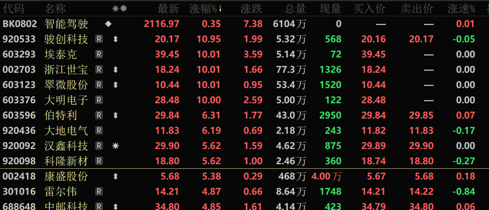The height and width of the screenshot is (210, 489).
Task: Click the sun and dot marker column header
Action: tap(120, 9)
